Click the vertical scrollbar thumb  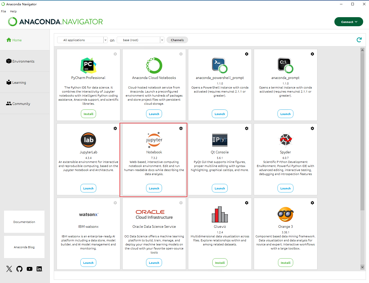point(362,131)
